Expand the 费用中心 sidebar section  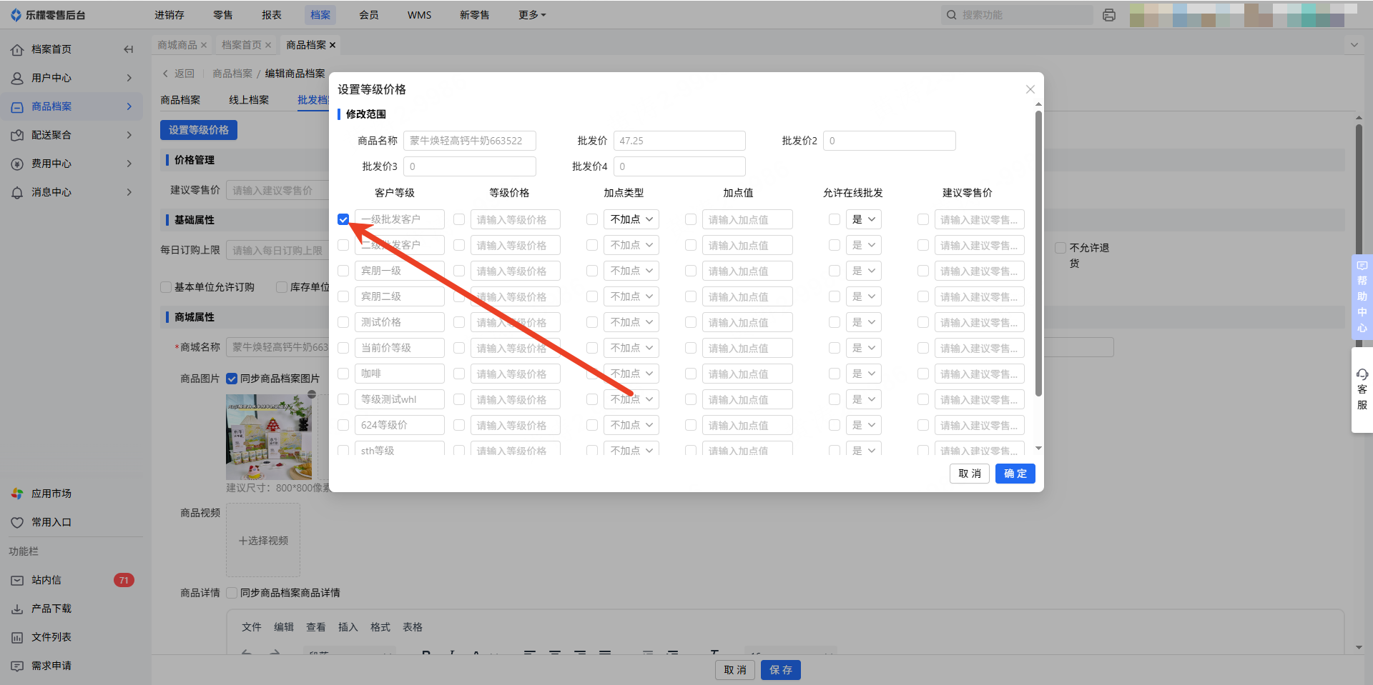pyautogui.click(x=129, y=164)
